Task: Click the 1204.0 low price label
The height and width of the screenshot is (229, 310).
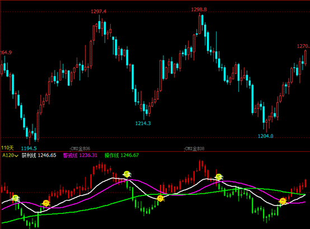Action: 266,136
